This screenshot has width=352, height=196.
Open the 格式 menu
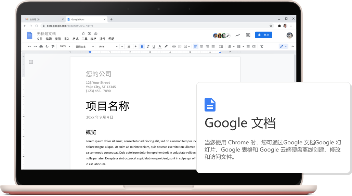tap(75, 39)
